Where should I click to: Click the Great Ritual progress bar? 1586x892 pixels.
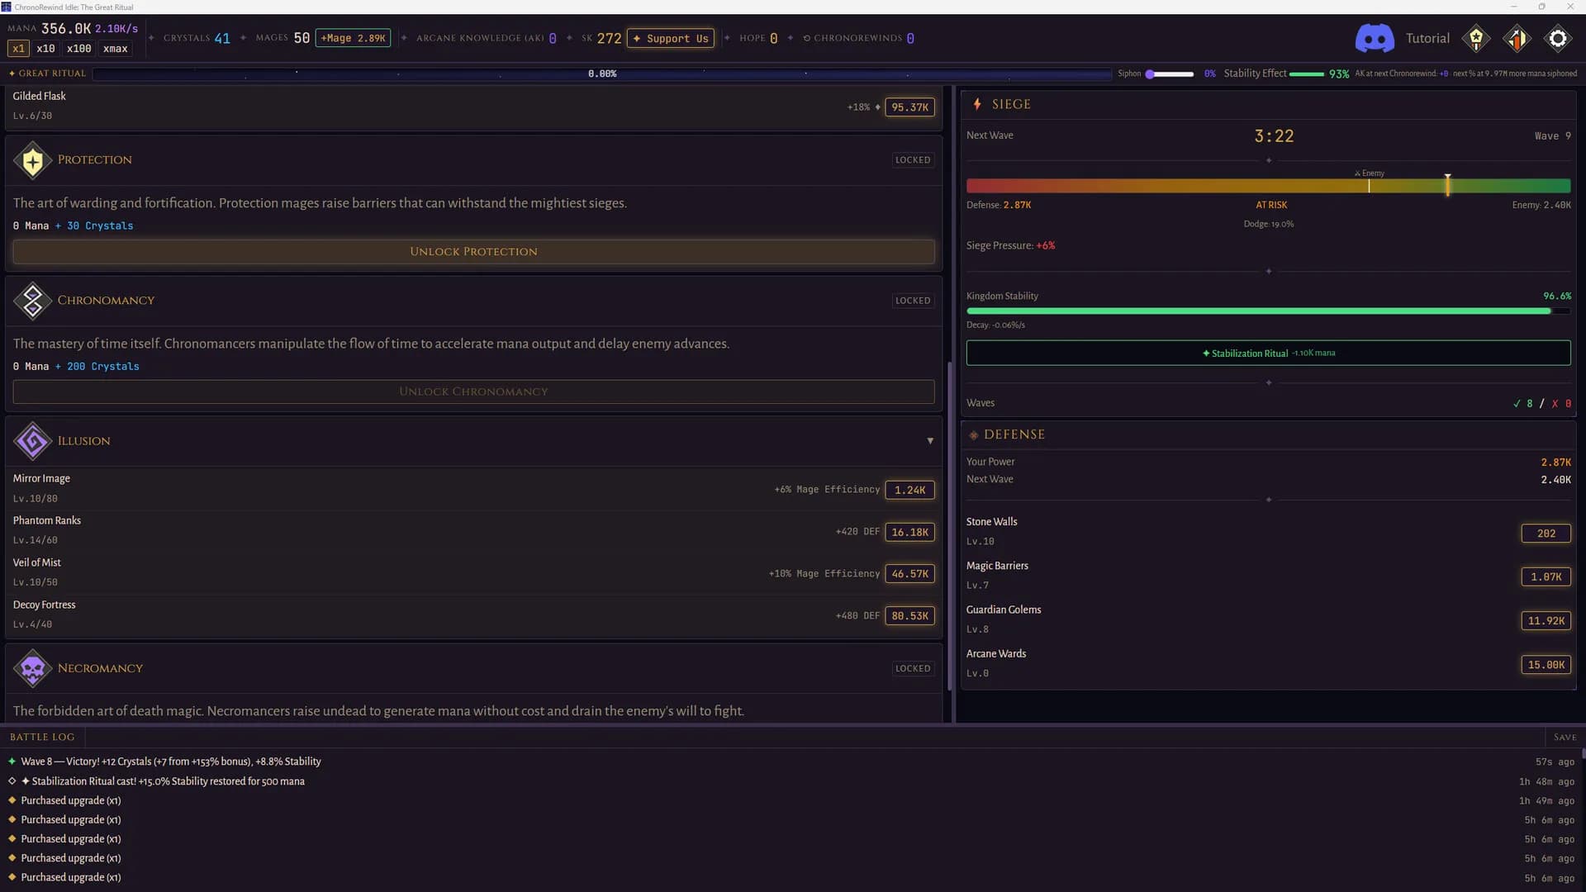[x=601, y=74]
